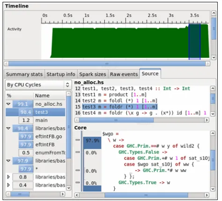Select the Source tab
This screenshot has height=201, width=222.
150,74
